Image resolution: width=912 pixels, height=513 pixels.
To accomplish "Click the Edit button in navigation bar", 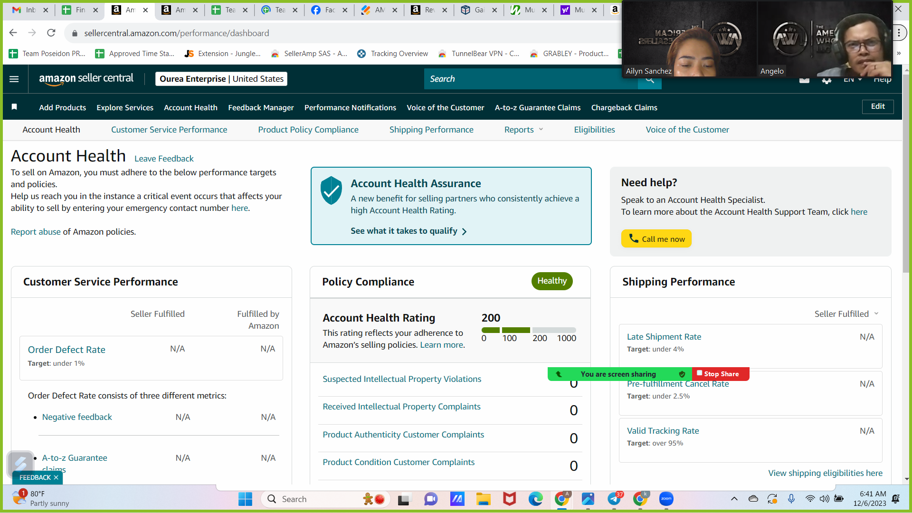I will click(878, 106).
